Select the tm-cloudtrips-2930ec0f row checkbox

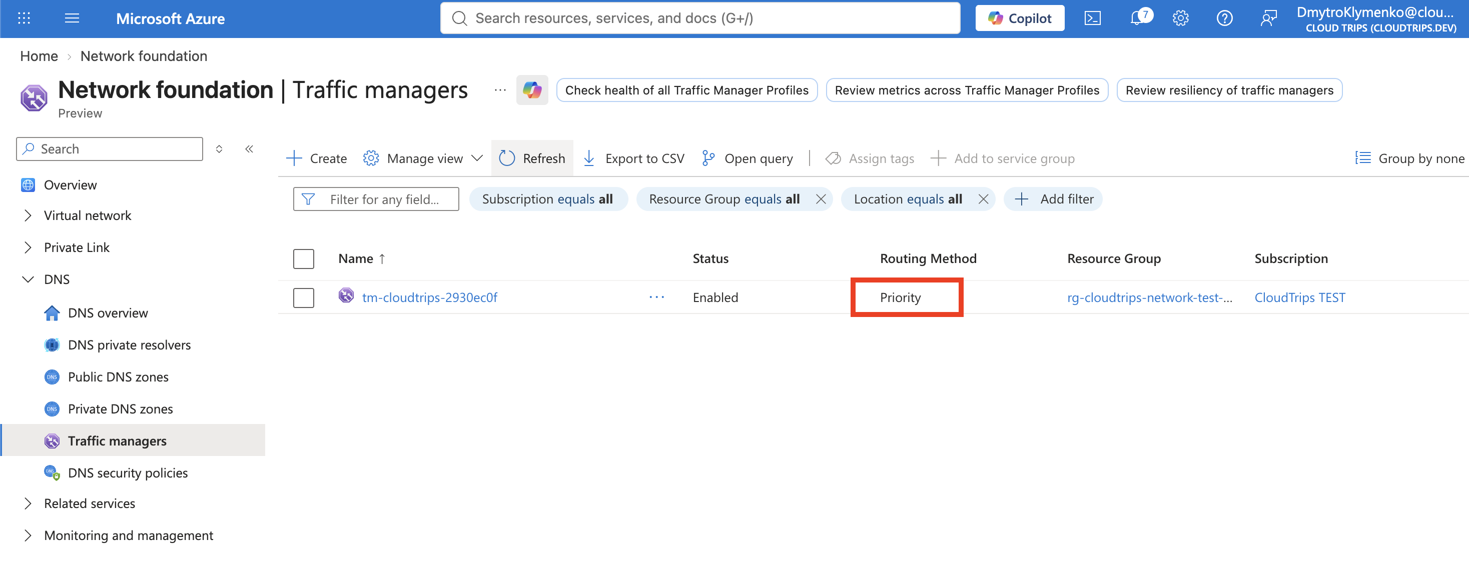coord(303,297)
